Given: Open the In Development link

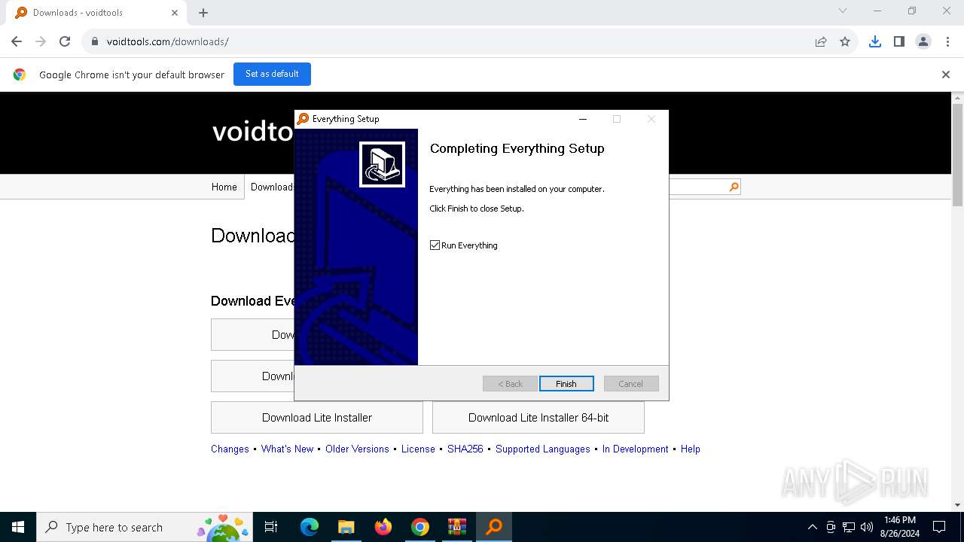Looking at the screenshot, I should 635,449.
